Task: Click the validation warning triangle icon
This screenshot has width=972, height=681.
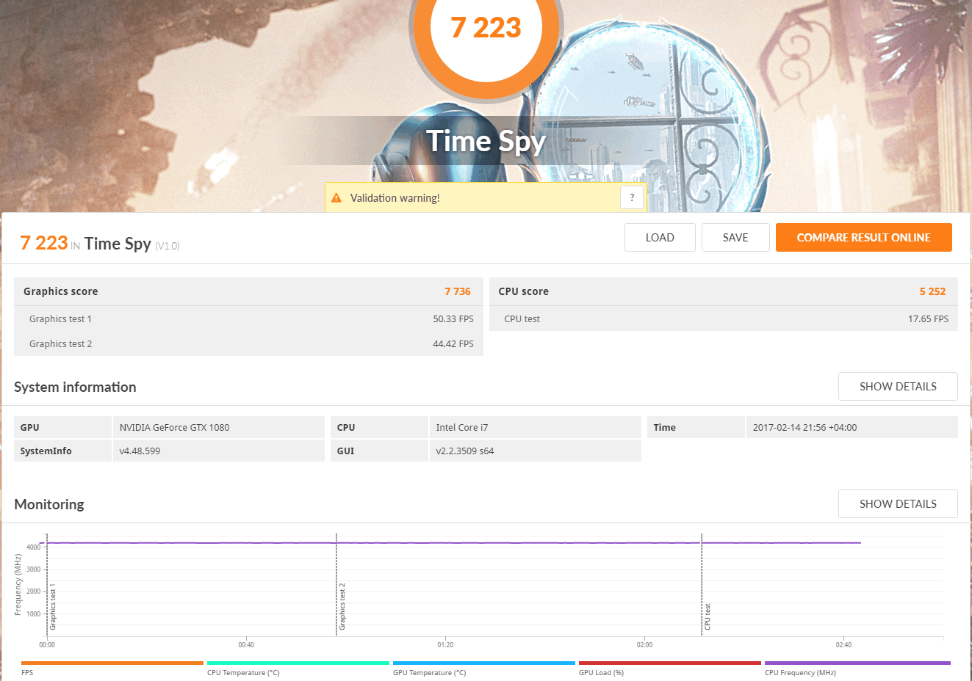Action: (x=336, y=198)
